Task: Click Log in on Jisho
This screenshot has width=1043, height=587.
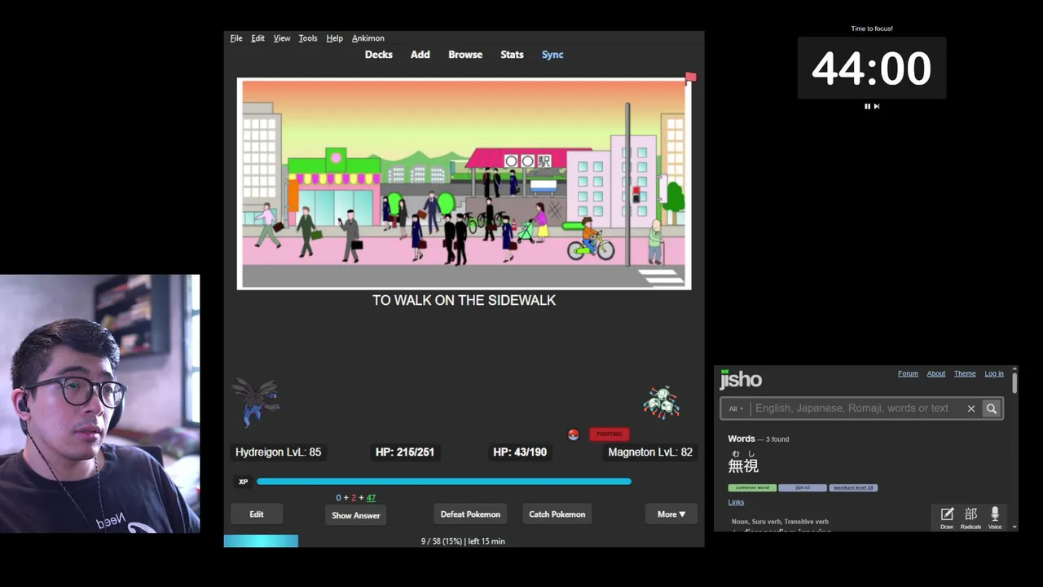Action: pyautogui.click(x=994, y=373)
